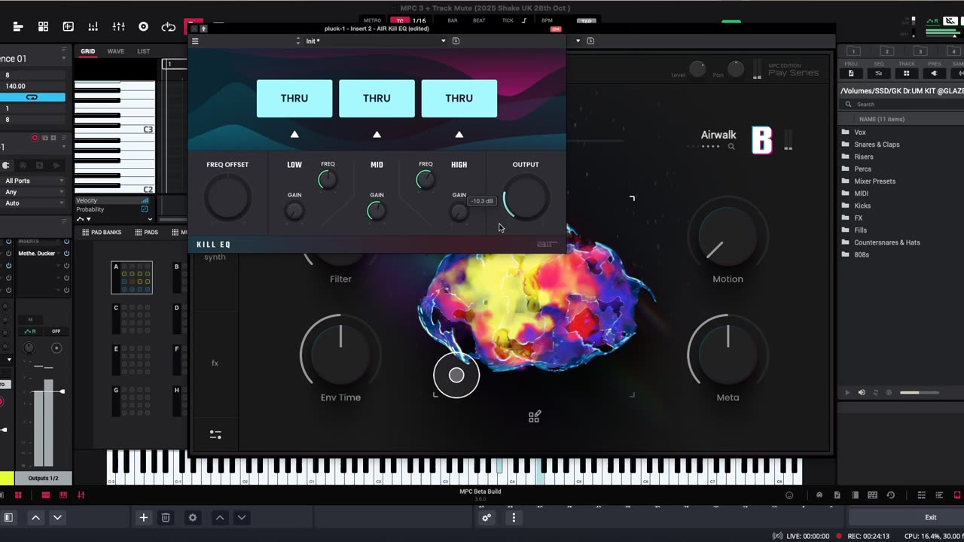Click the grid edit icon below the blob
This screenshot has height=542, width=964.
click(x=534, y=416)
